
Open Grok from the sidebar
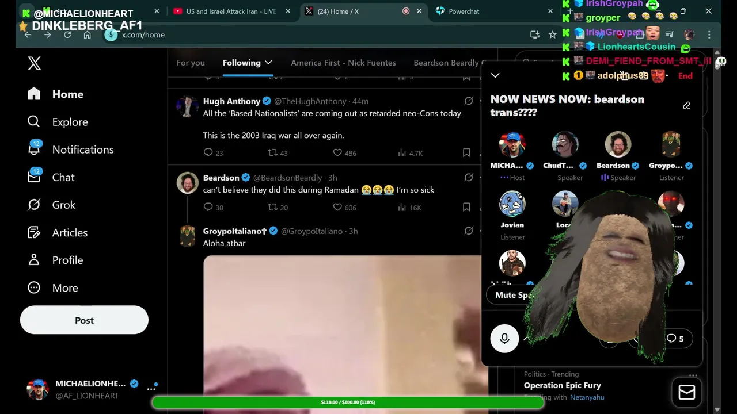tap(51, 205)
